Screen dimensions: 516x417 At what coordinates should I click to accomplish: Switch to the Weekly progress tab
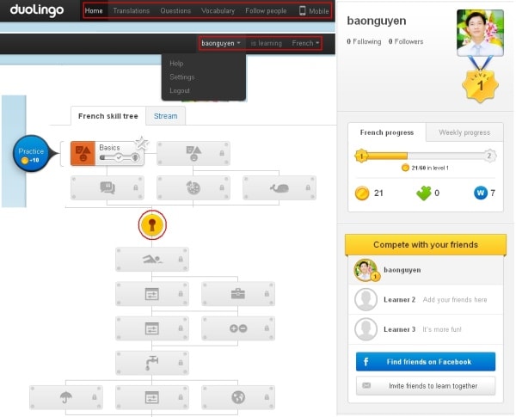464,132
